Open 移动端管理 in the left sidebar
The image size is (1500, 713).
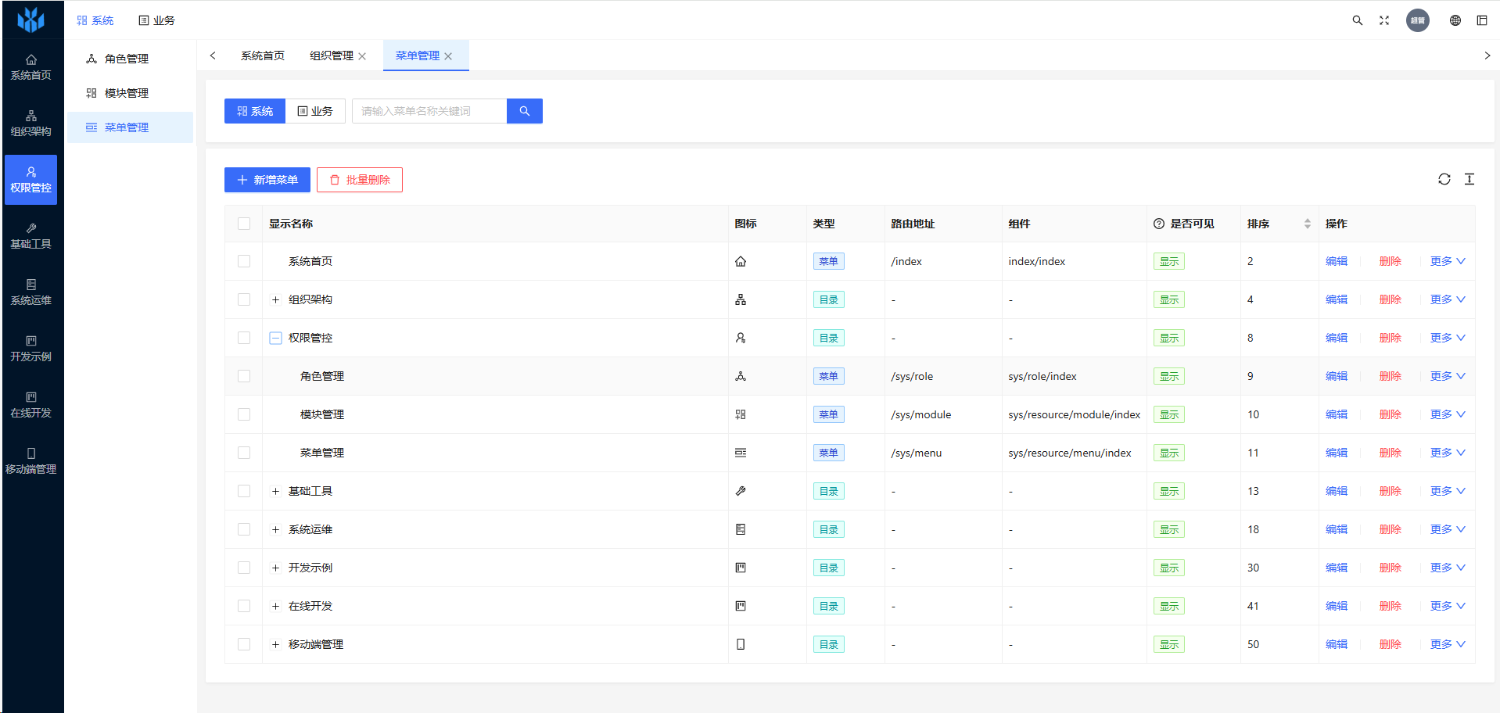coord(31,461)
